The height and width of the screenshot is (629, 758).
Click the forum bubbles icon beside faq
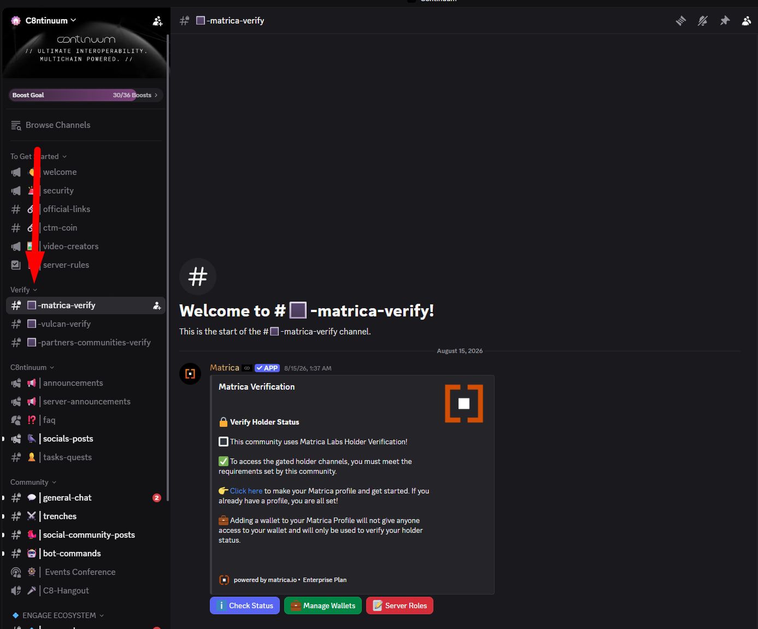pyautogui.click(x=16, y=420)
